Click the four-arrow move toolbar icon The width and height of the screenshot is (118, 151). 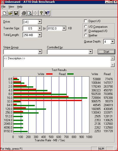coord(36,13)
